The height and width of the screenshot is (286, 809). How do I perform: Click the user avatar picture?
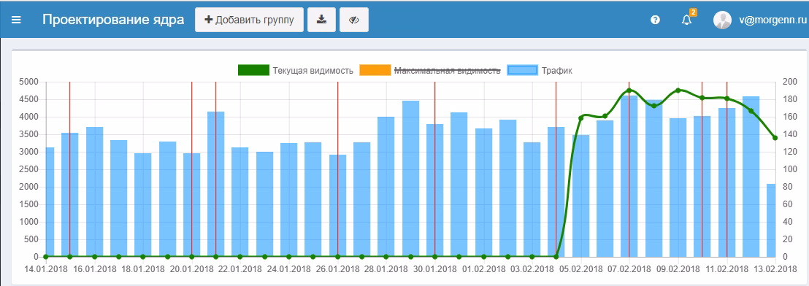click(722, 20)
